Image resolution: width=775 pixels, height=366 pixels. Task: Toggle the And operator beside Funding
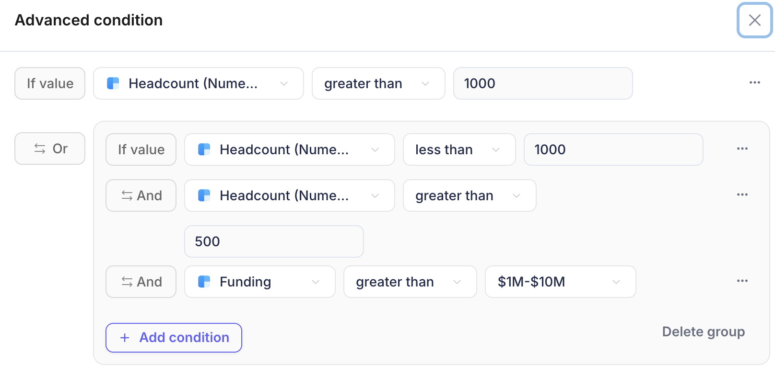coord(141,282)
